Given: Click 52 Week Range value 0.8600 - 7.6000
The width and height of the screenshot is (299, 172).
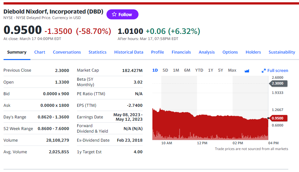Looking at the screenshot, I should point(53,129).
